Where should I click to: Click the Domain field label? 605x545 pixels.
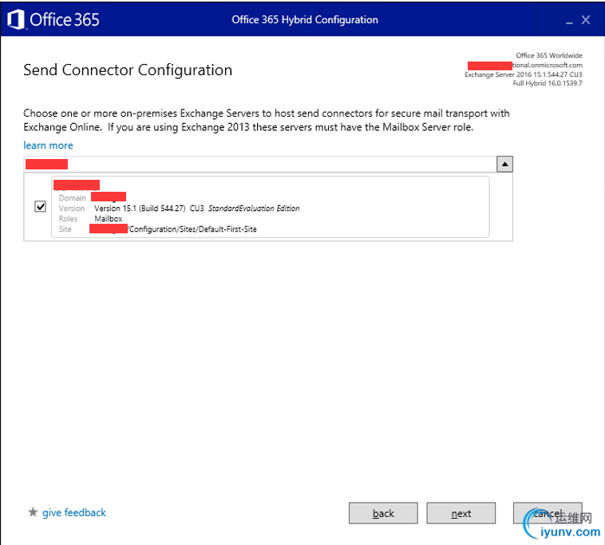[x=72, y=197]
